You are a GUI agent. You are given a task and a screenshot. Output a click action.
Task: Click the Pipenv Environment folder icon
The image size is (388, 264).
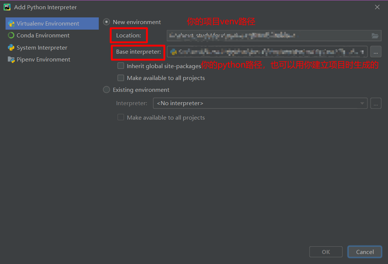click(11, 60)
